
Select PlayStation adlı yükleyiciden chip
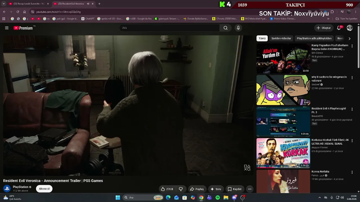pyautogui.click(x=314, y=38)
